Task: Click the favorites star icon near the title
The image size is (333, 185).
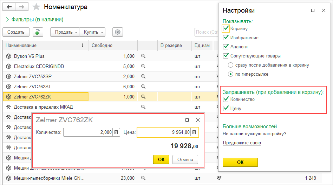Action: [36, 7]
